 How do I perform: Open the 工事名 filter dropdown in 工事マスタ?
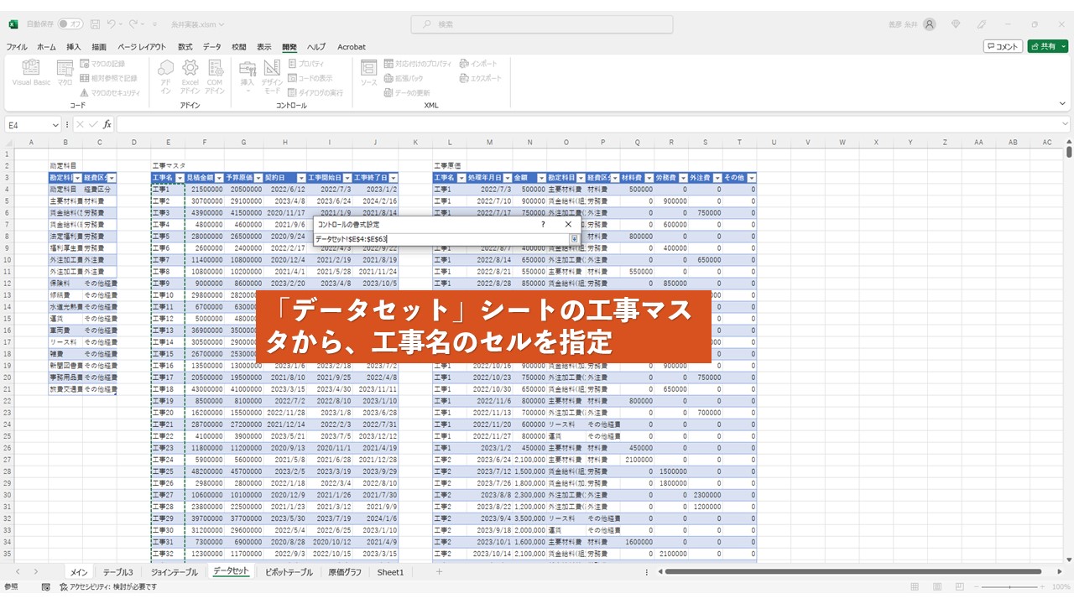180,178
